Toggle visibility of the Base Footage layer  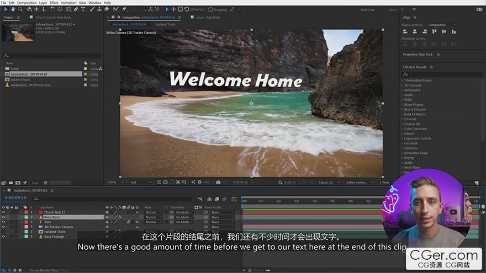[x=3, y=237]
